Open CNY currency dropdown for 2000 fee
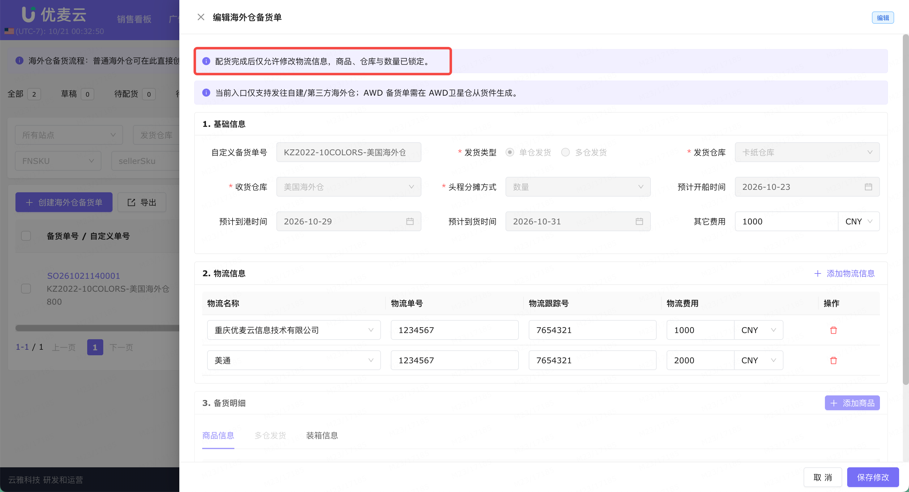This screenshot has width=909, height=492. (759, 360)
